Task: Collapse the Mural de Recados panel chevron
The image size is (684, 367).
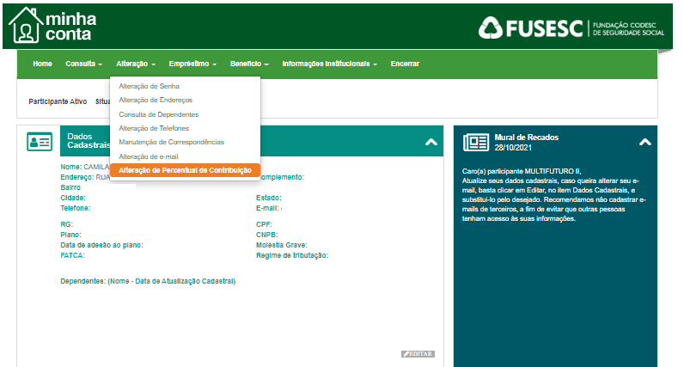Action: click(644, 142)
